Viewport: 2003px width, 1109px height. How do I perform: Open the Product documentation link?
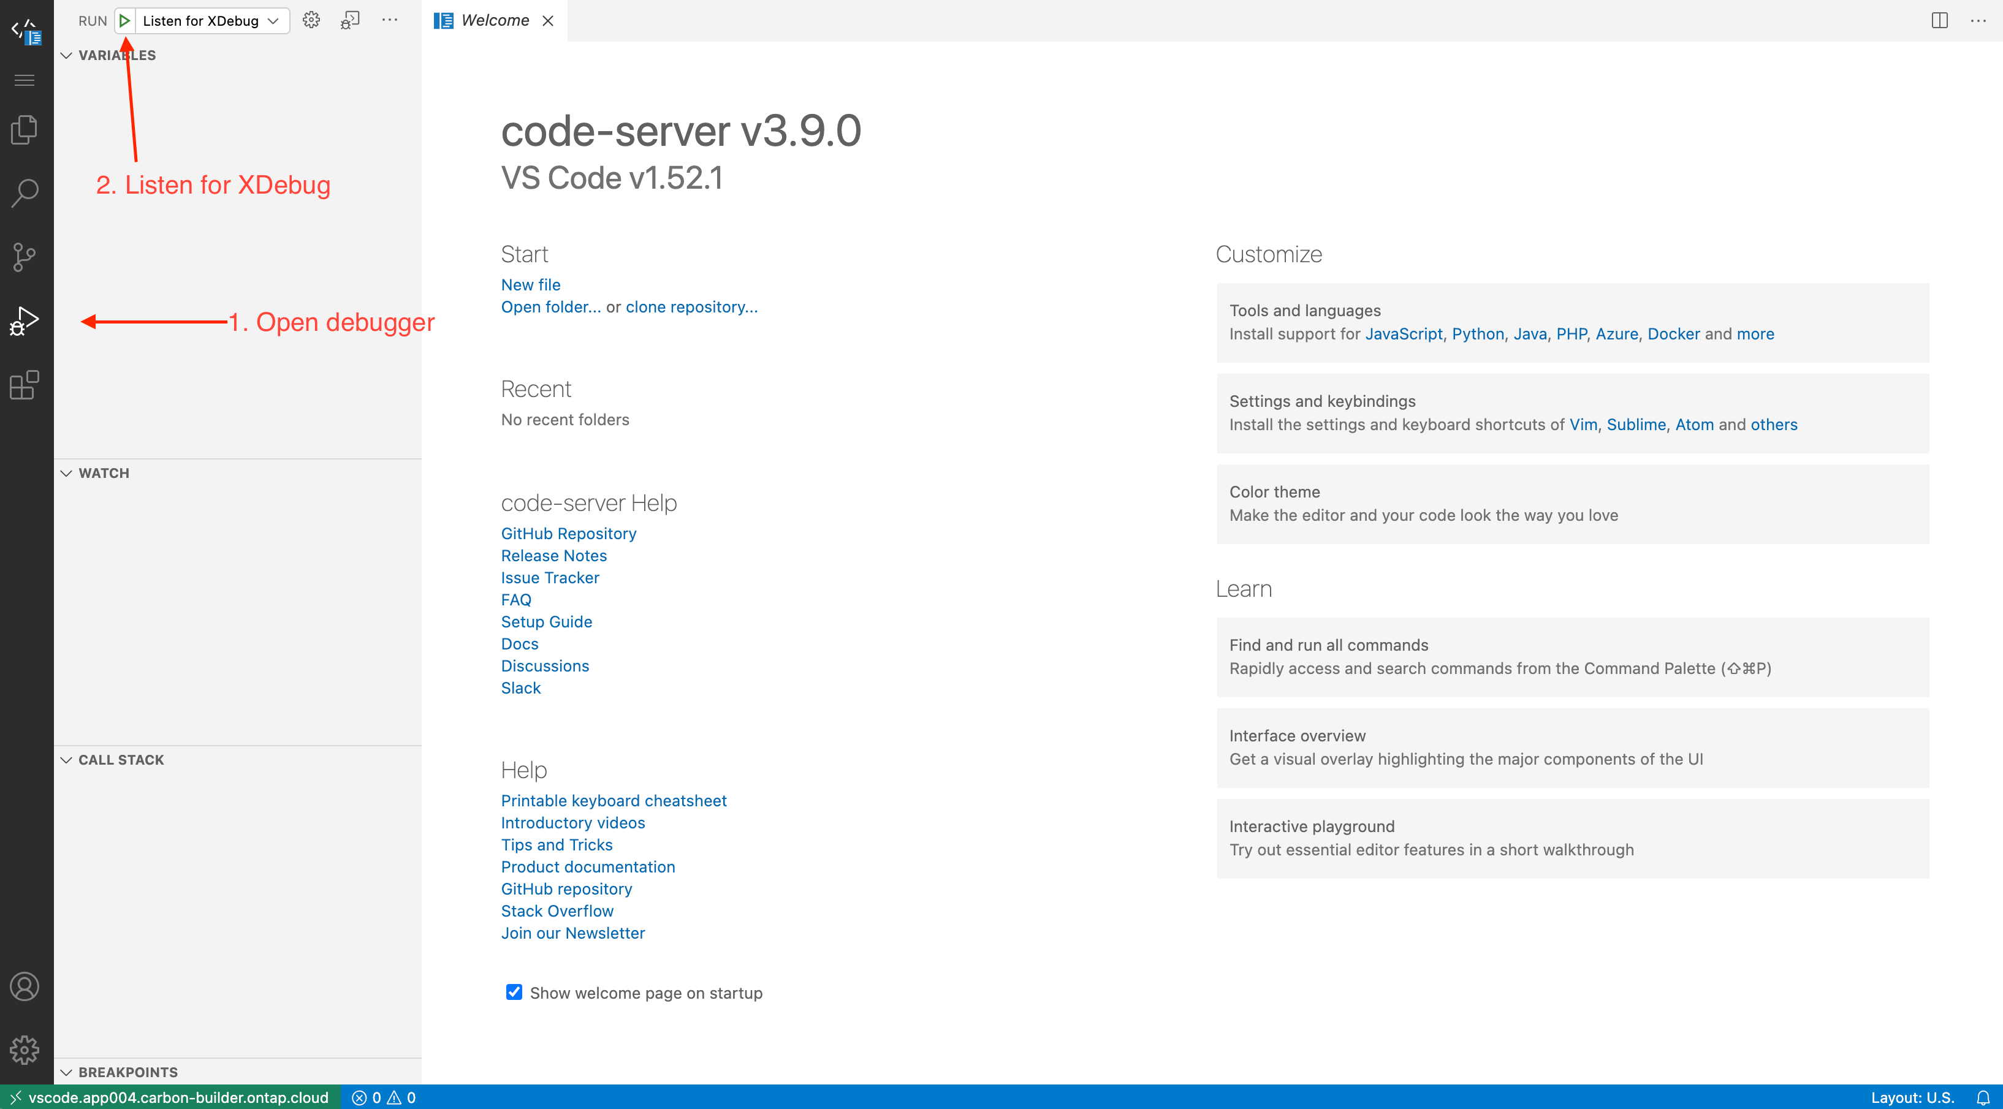pos(588,868)
